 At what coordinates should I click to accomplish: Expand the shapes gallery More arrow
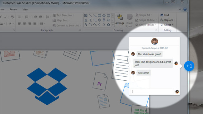113,25
